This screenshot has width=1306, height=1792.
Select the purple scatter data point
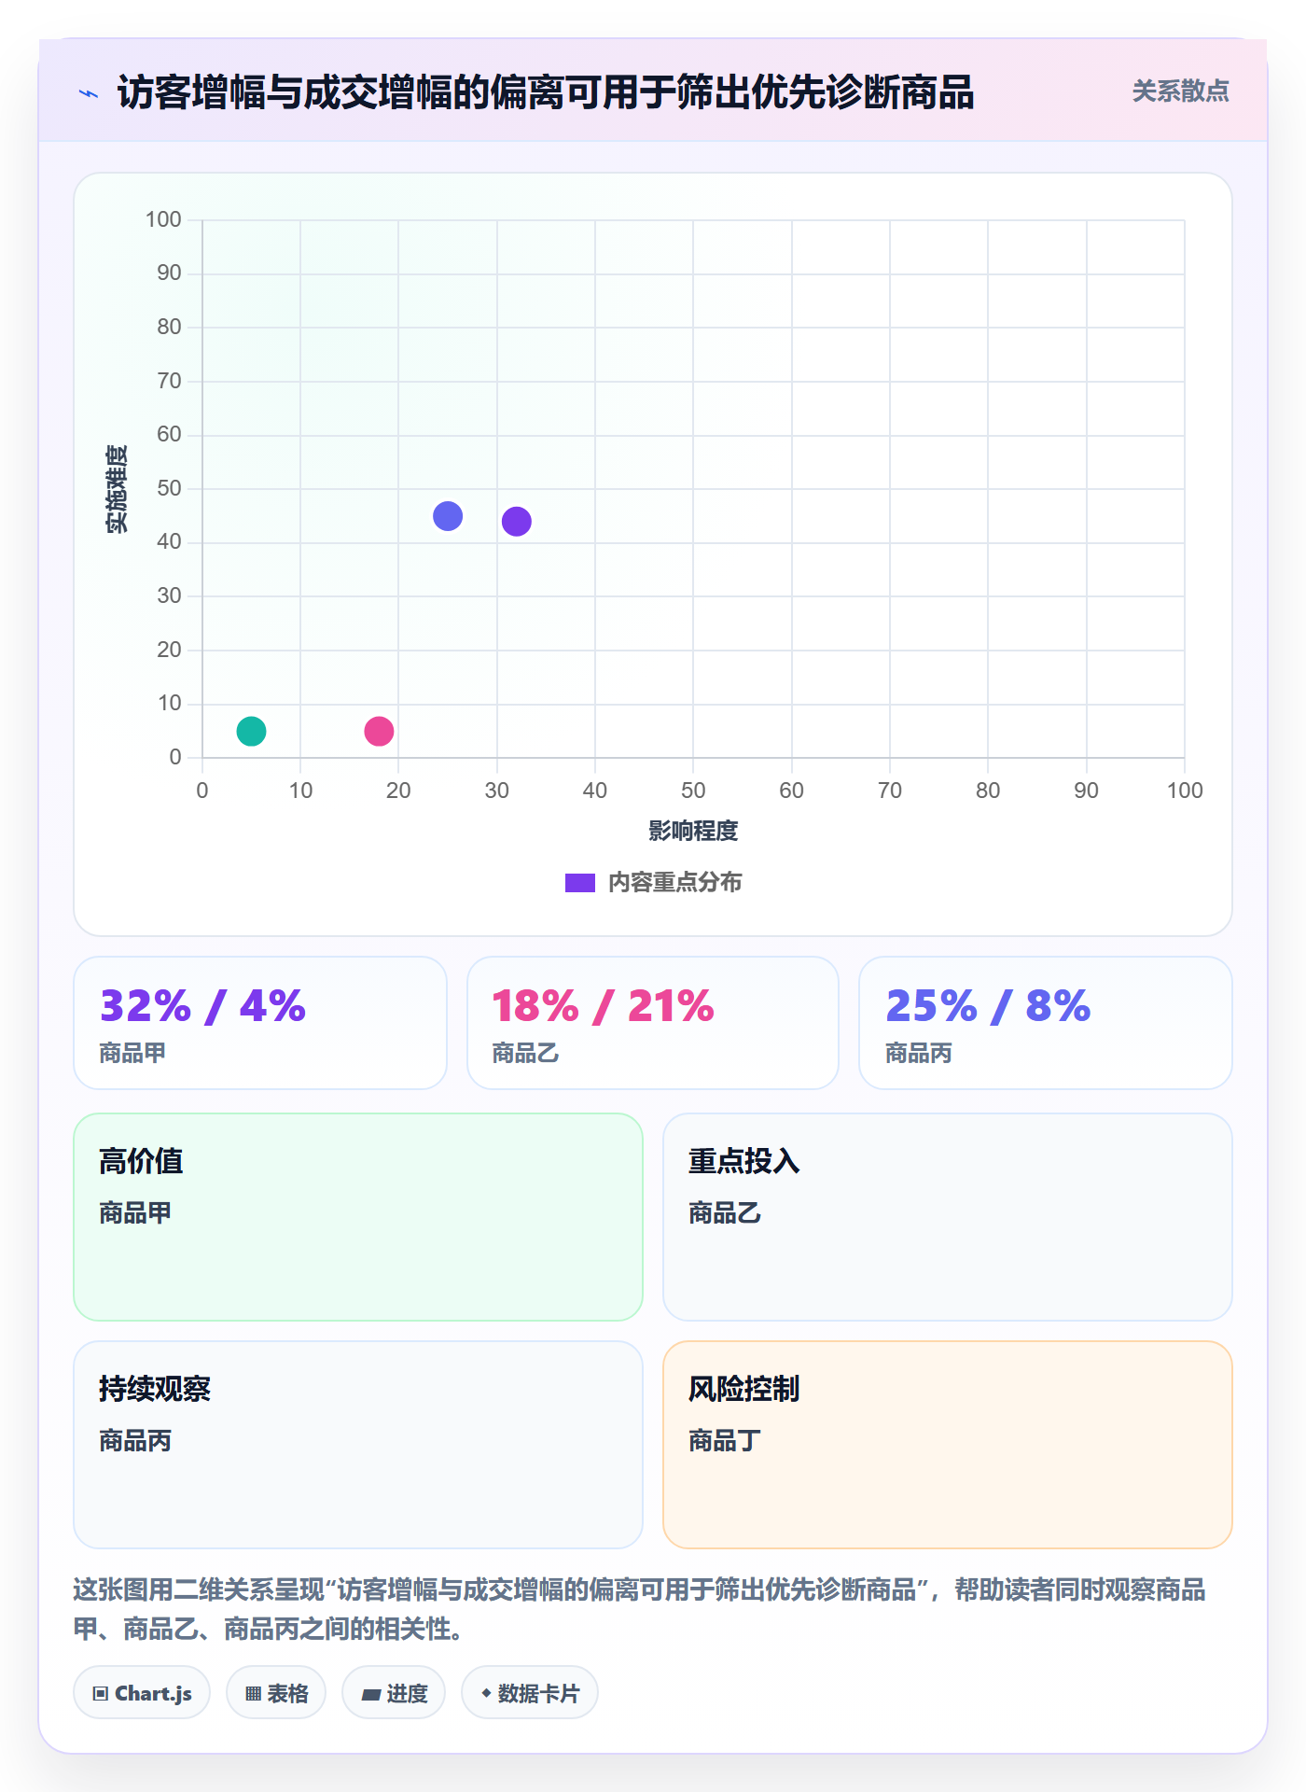517,522
